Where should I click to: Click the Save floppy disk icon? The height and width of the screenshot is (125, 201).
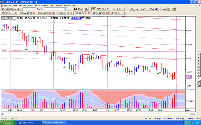click(75, 9)
